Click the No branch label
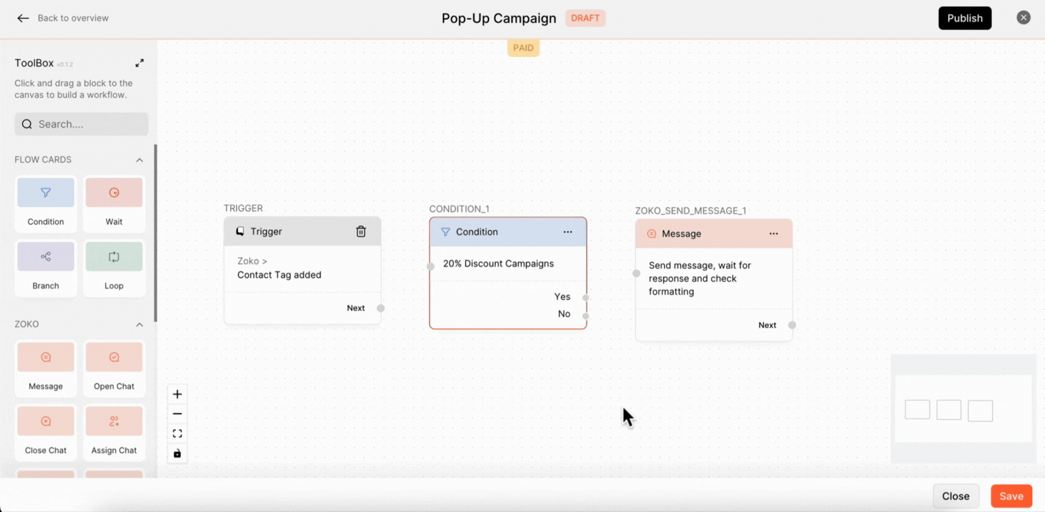Screen dimensions: 1045x512 pos(564,314)
